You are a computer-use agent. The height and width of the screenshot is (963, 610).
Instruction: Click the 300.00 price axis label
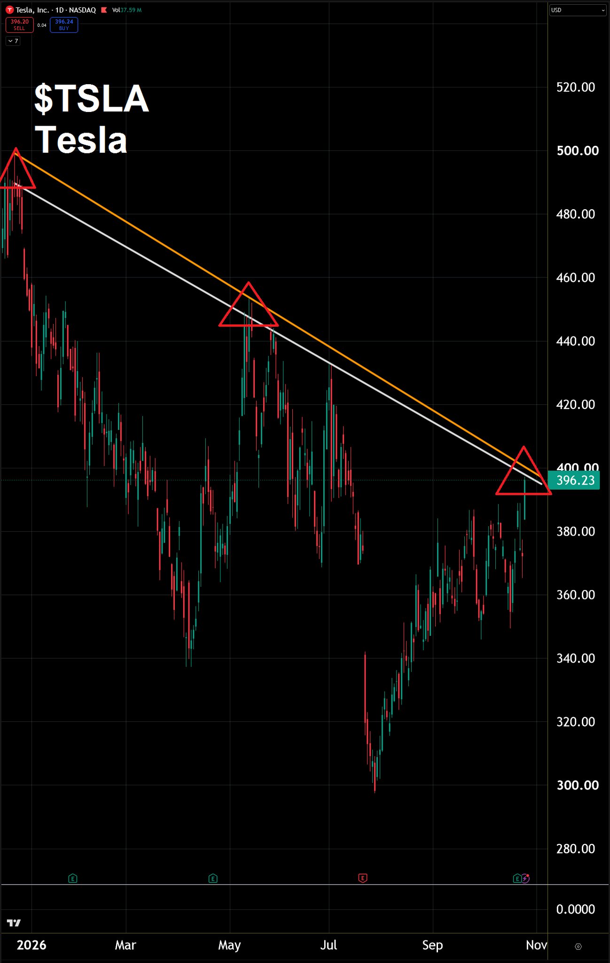click(x=578, y=786)
